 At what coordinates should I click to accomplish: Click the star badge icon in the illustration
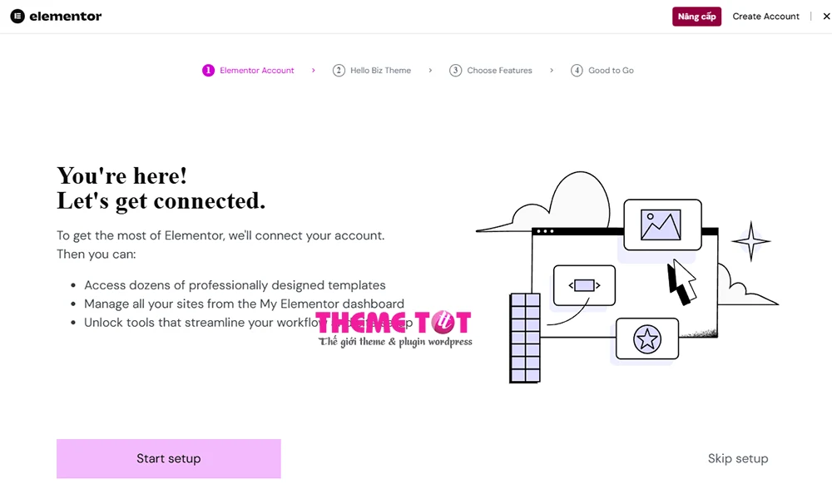pyautogui.click(x=646, y=339)
